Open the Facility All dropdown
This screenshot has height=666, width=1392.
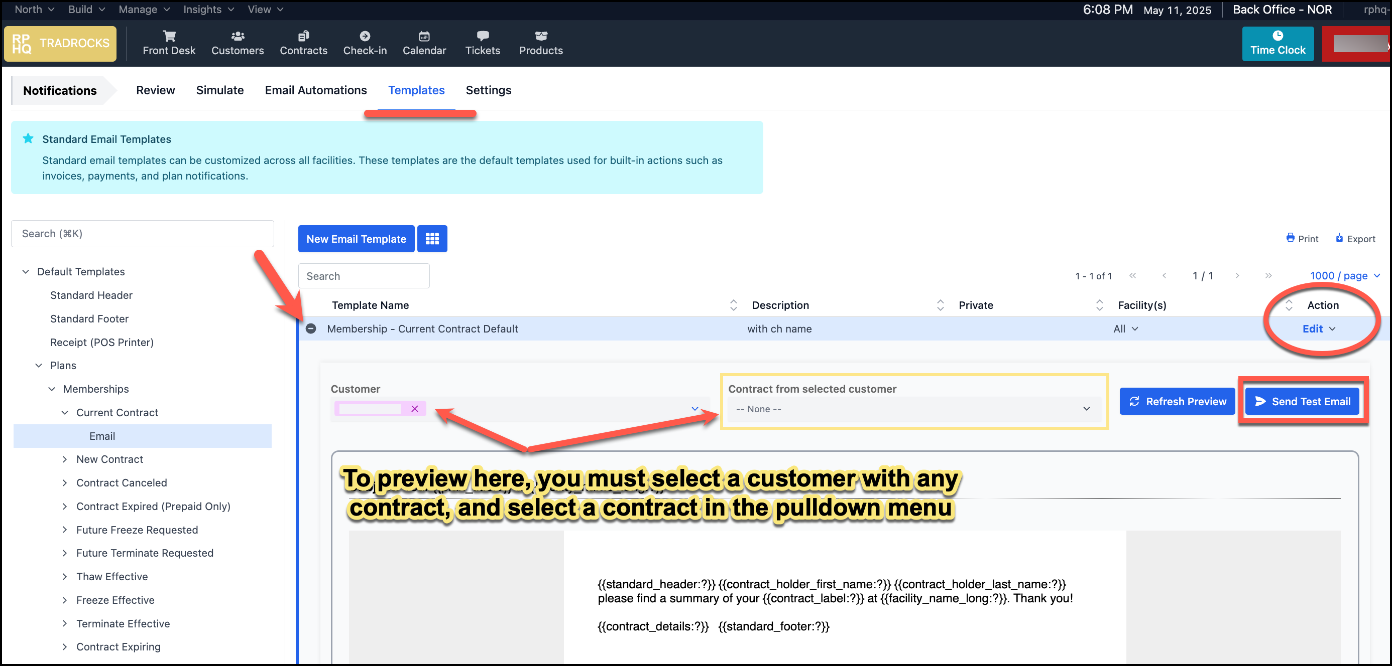[x=1125, y=328]
